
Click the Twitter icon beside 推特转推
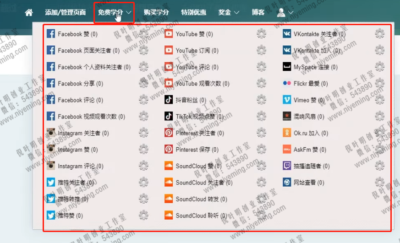click(51, 199)
